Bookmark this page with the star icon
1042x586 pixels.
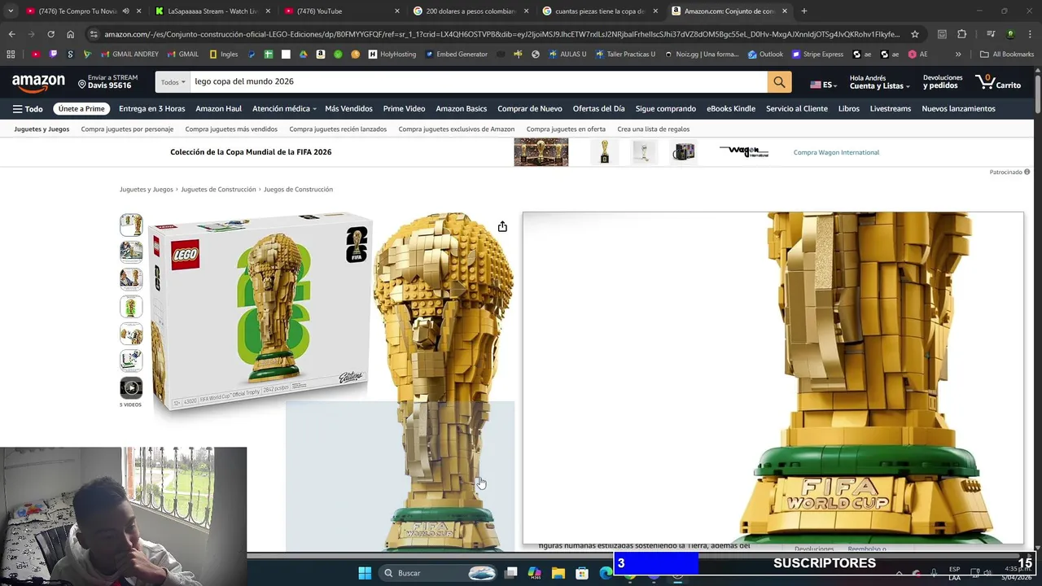tap(915, 34)
